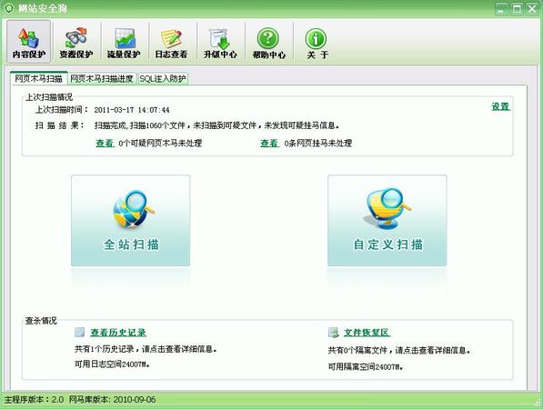This screenshot has width=543, height=409.
Task: View the 0个可疑网页木马未处理 list via 查看
Action: tap(105, 143)
